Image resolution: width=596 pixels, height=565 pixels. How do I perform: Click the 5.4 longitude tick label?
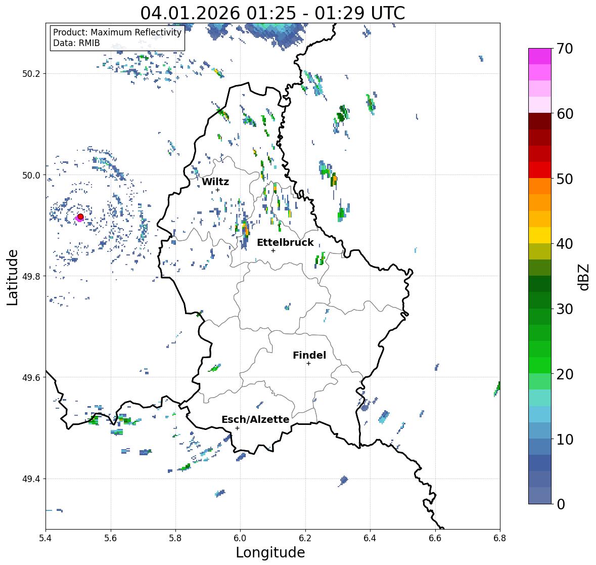[45, 538]
